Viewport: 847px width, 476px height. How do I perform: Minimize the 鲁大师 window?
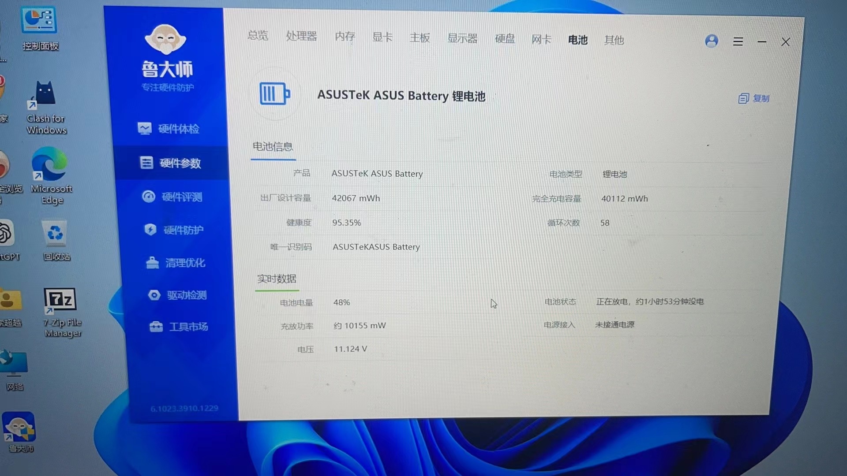coord(762,42)
